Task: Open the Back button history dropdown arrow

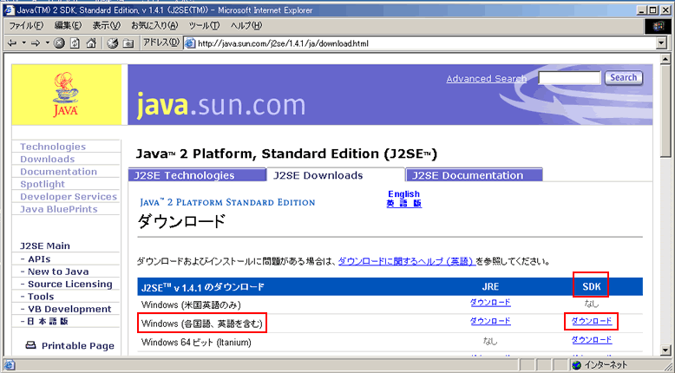Action: (23, 43)
